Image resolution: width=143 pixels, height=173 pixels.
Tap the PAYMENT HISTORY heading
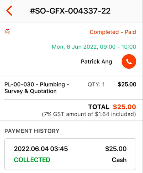(32, 131)
